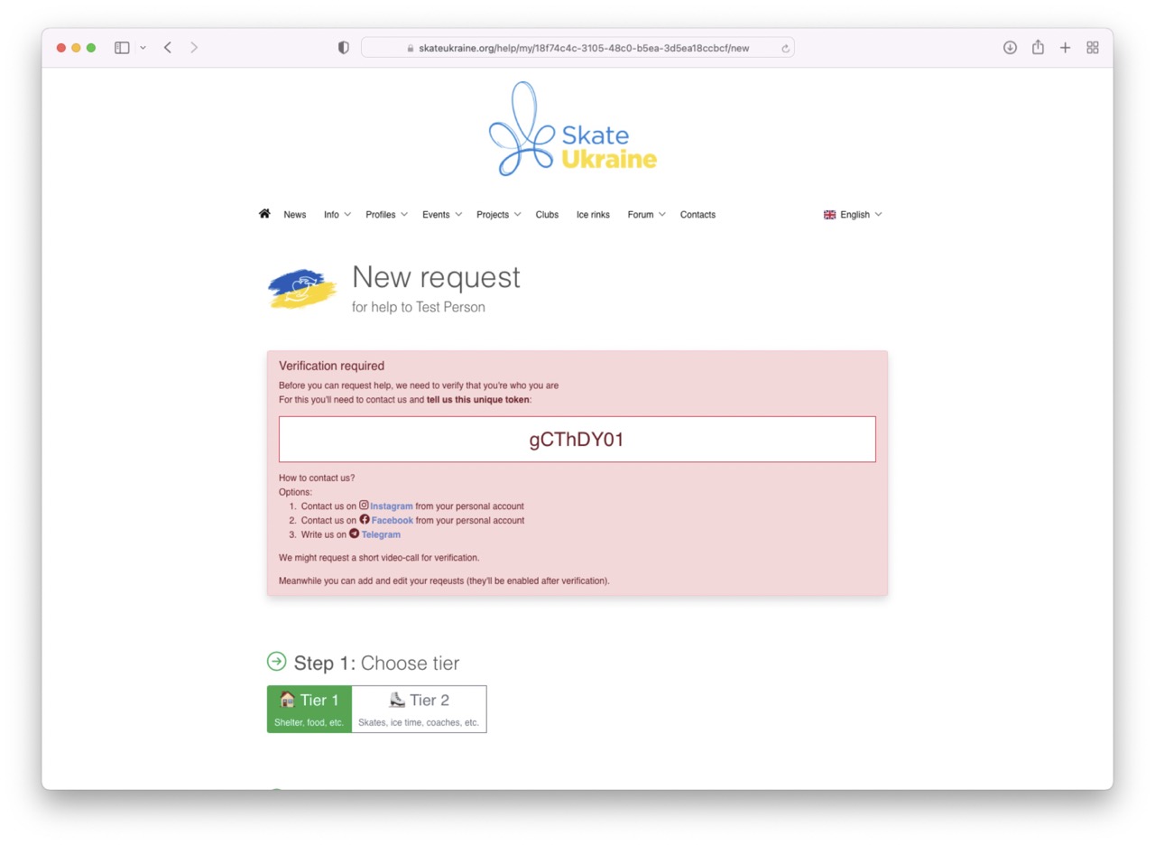
Task: Reload page using refresh icon
Action: tap(785, 49)
